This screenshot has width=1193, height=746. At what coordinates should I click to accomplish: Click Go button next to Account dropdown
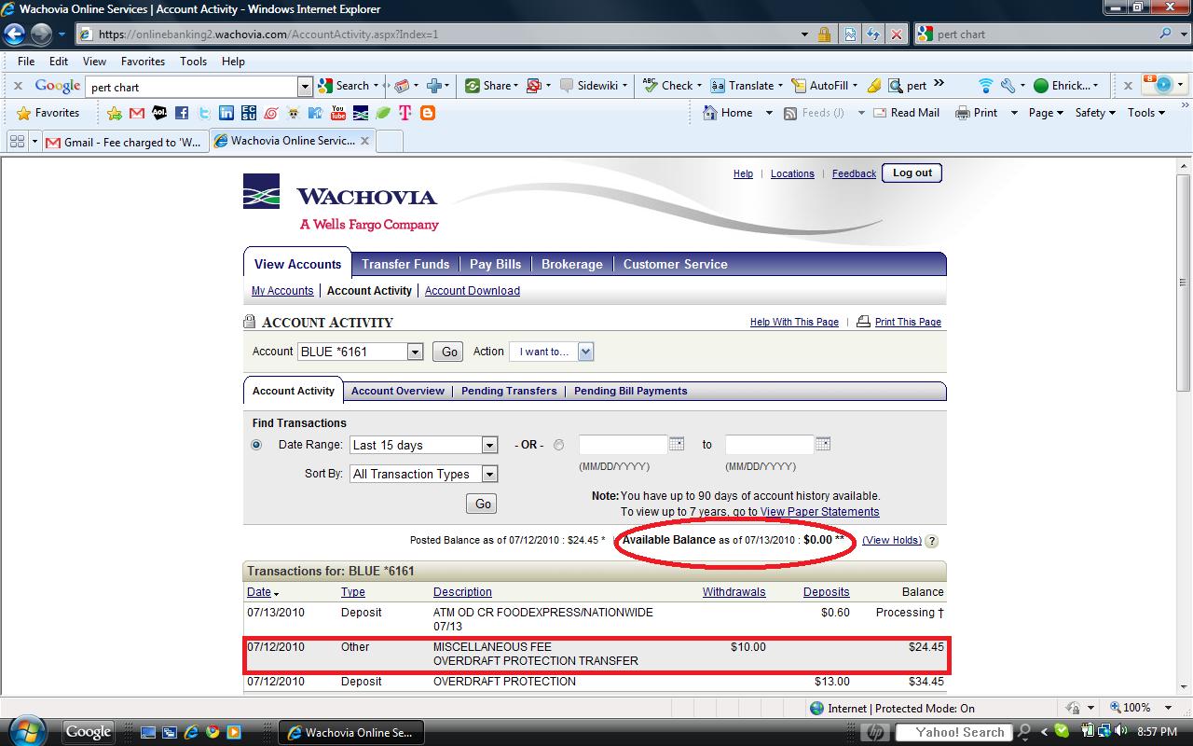click(x=448, y=352)
